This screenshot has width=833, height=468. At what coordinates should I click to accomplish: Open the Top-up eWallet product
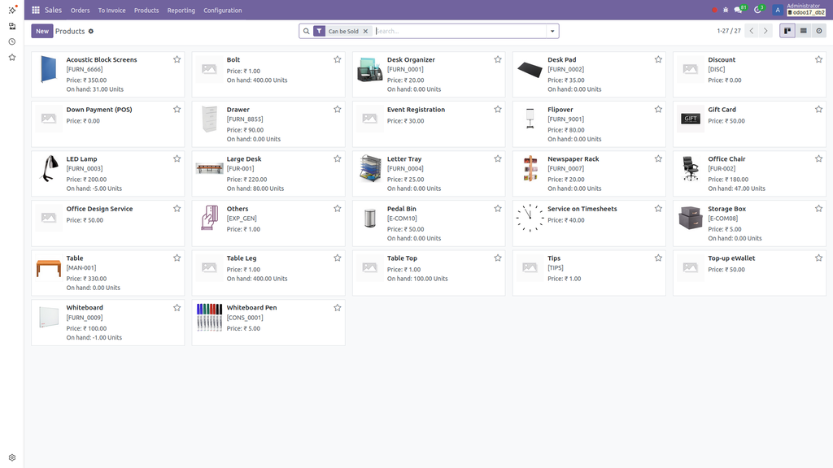coord(749,273)
